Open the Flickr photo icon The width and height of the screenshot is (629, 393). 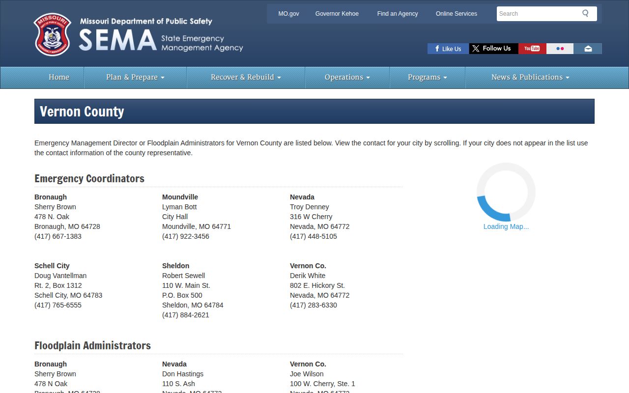pyautogui.click(x=560, y=49)
